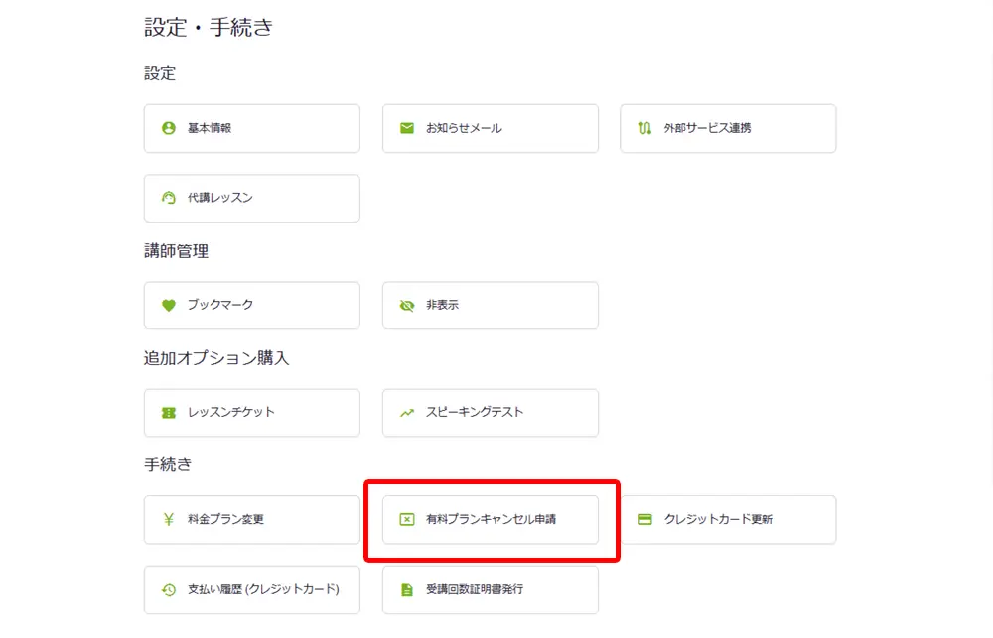Click the person icon beside 基本情報
This screenshot has width=993, height=638.
(169, 128)
